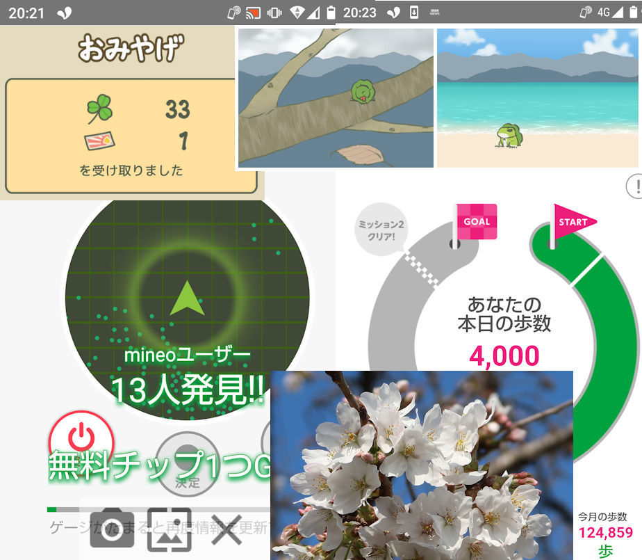Tap the cast icon in left status bar
The height and width of the screenshot is (560, 642).
pos(253,13)
